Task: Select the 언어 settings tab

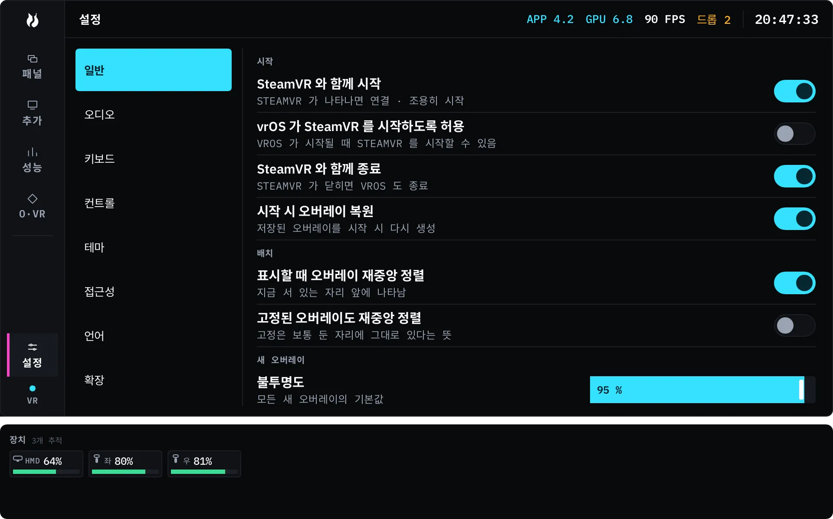Action: tap(154, 335)
